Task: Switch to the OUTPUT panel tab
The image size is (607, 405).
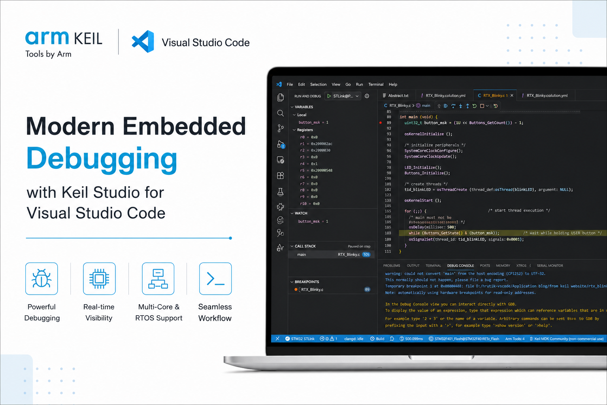Action: [x=413, y=266]
